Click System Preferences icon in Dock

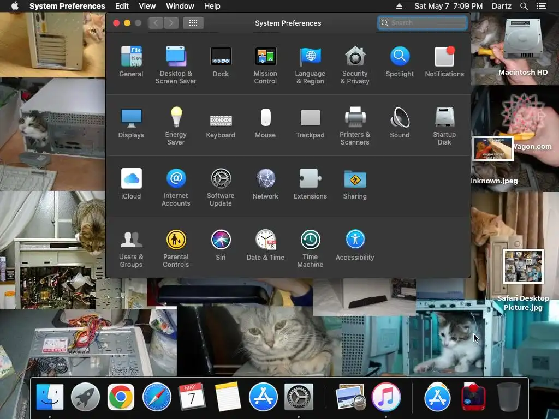coord(299,397)
